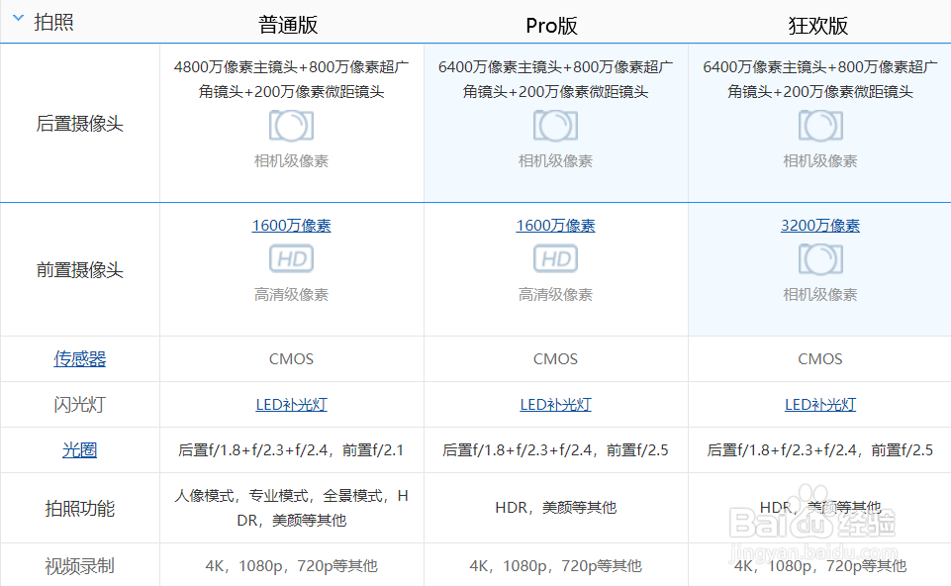Open the 光圈 term link
The width and height of the screenshot is (951, 586).
79,450
